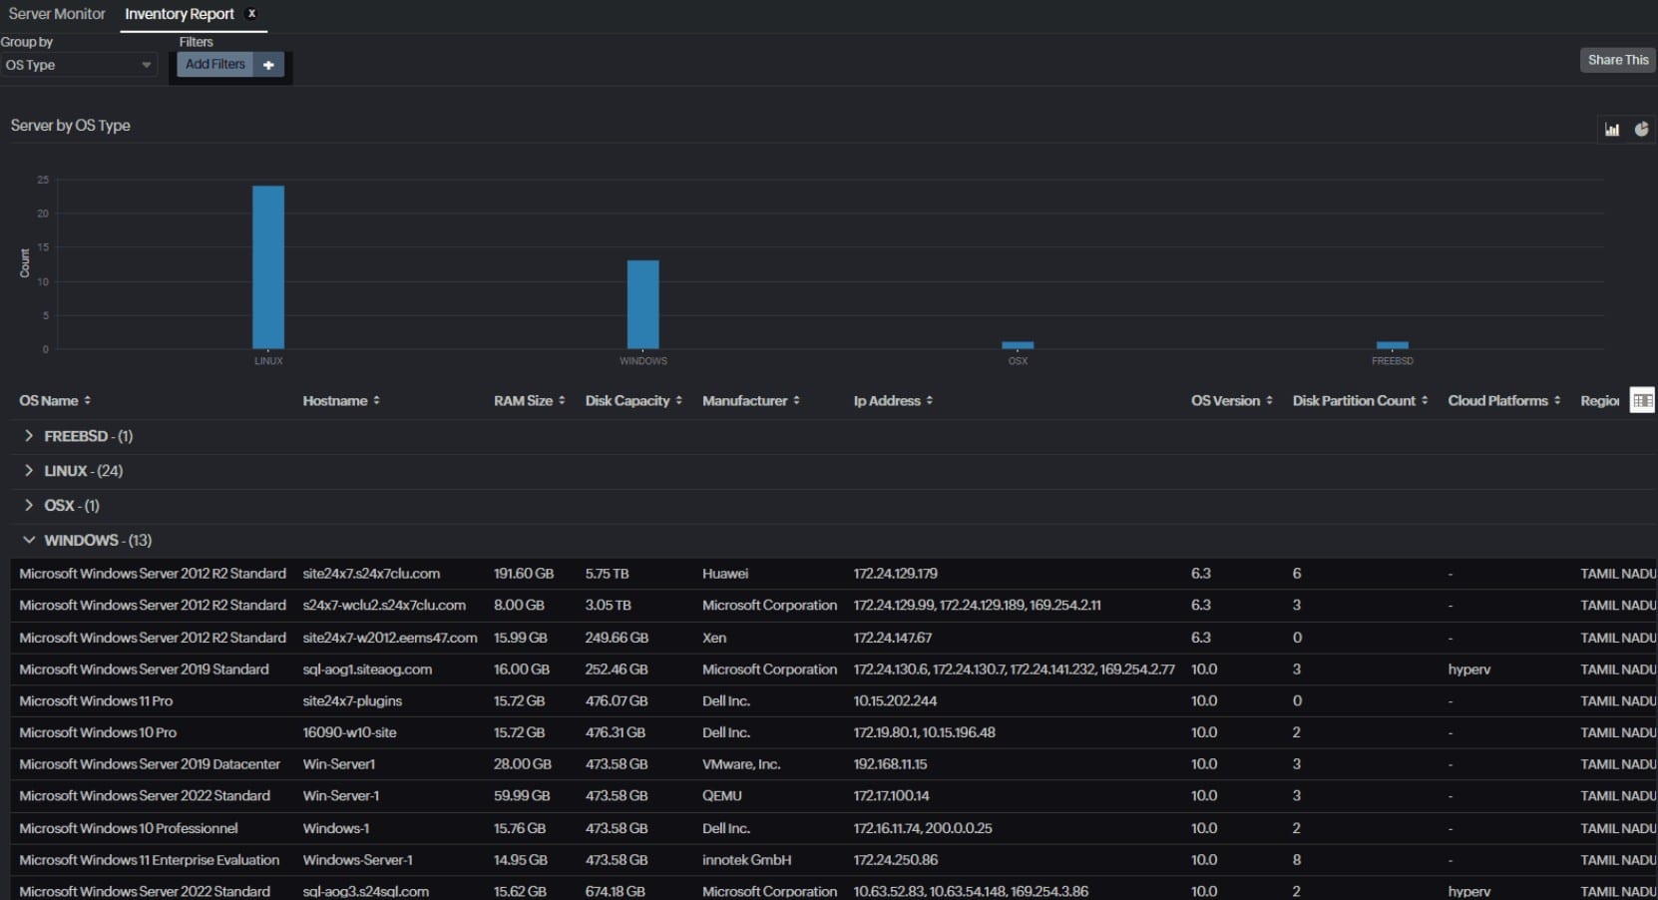Select hostname Windows-Server-1
The width and height of the screenshot is (1658, 900).
tap(357, 860)
